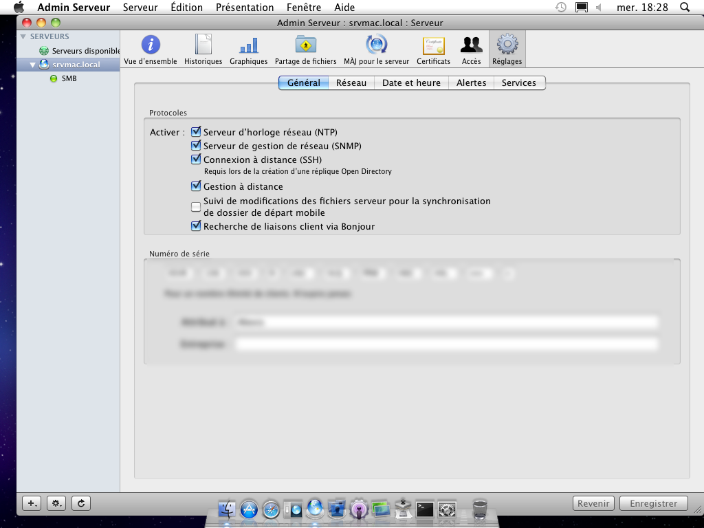This screenshot has height=528, width=704.
Task: Uncheck Connexion à distance (SSH)
Action: (196, 159)
